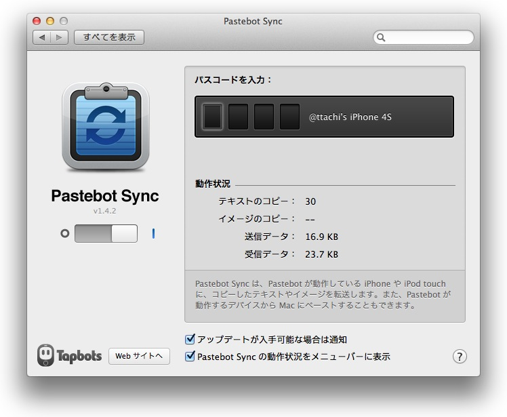Open the Web サイトへ button

tap(139, 356)
